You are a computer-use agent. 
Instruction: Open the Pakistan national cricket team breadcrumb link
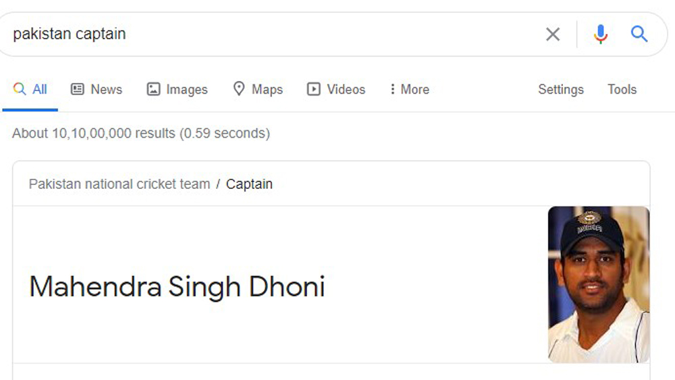pyautogui.click(x=119, y=184)
